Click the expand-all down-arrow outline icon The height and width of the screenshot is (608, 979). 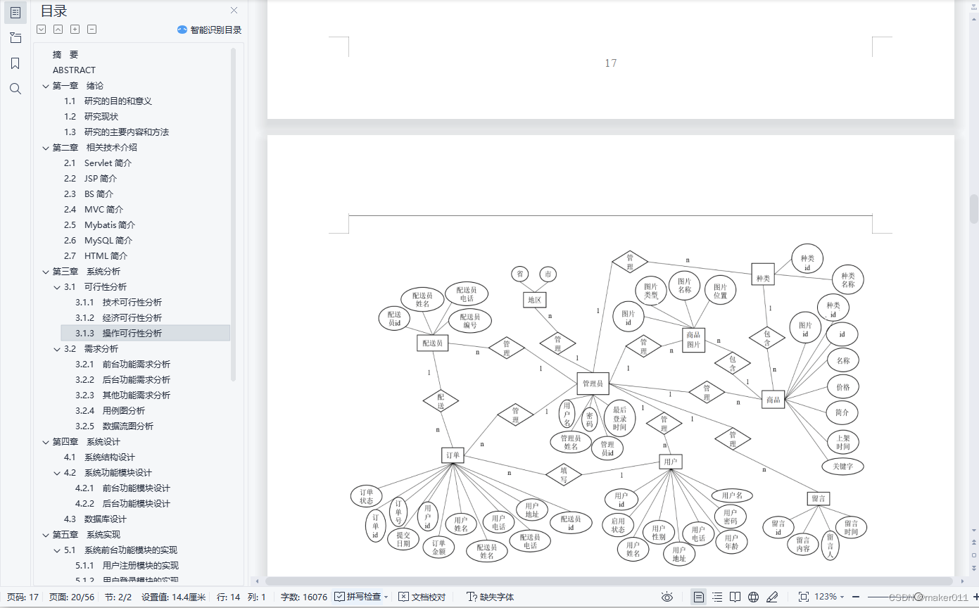(42, 30)
